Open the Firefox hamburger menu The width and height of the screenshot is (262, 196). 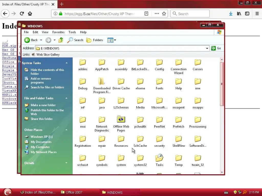pos(257,14)
